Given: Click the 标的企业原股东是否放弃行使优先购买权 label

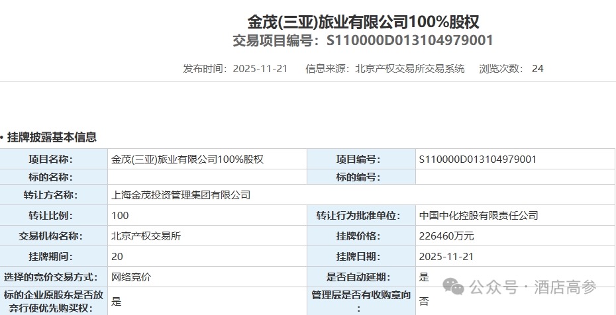Looking at the screenshot, I should [53, 301].
